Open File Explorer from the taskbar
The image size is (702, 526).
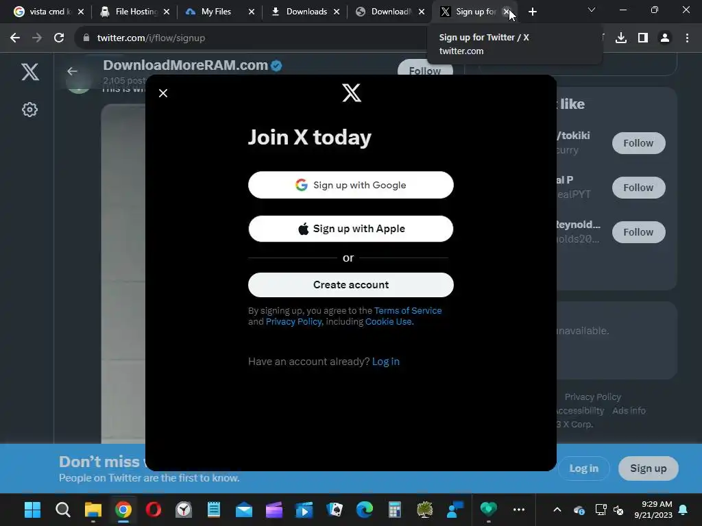(x=93, y=510)
